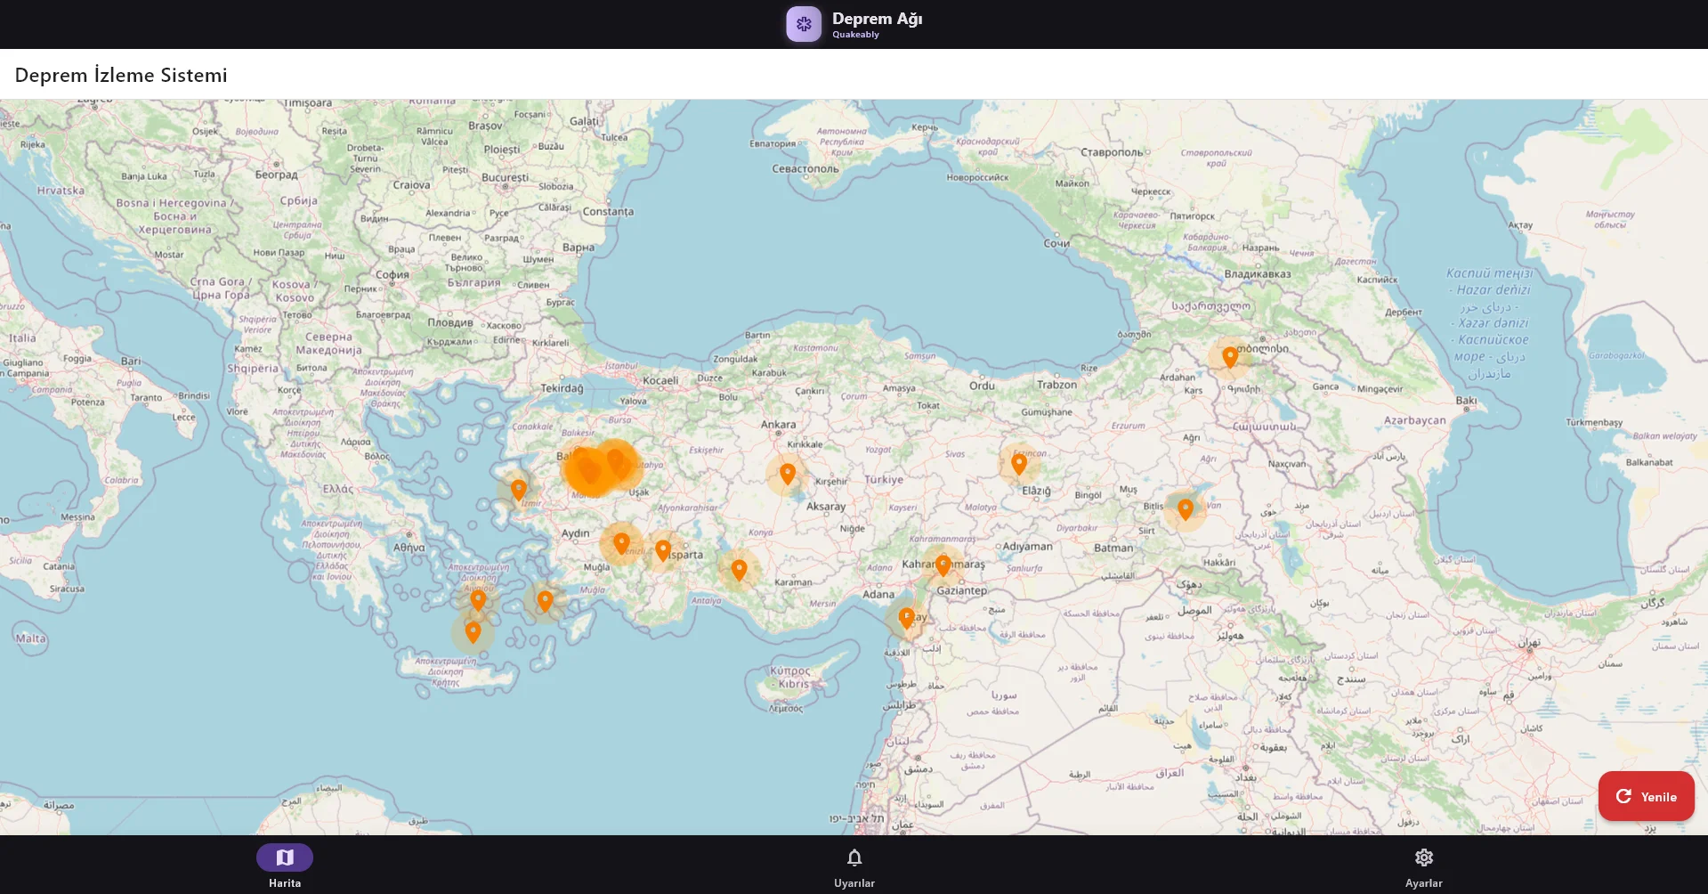Click the Deprem İzleme Sistemi heading
1708x894 pixels.
point(121,75)
